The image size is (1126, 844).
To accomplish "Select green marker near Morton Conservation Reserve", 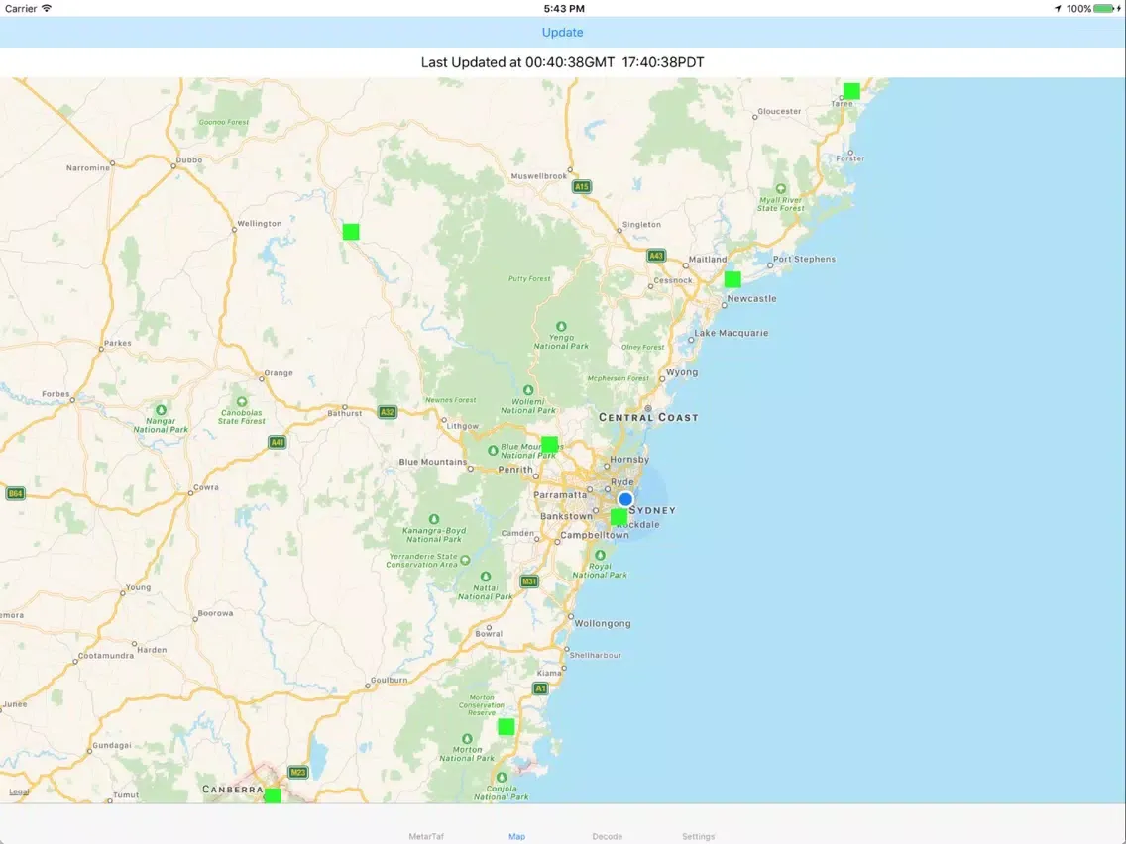I will coord(507,726).
